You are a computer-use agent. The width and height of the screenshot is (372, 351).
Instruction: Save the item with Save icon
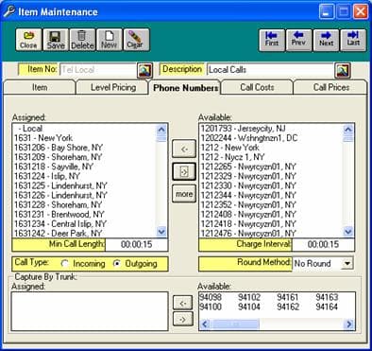[x=56, y=40]
